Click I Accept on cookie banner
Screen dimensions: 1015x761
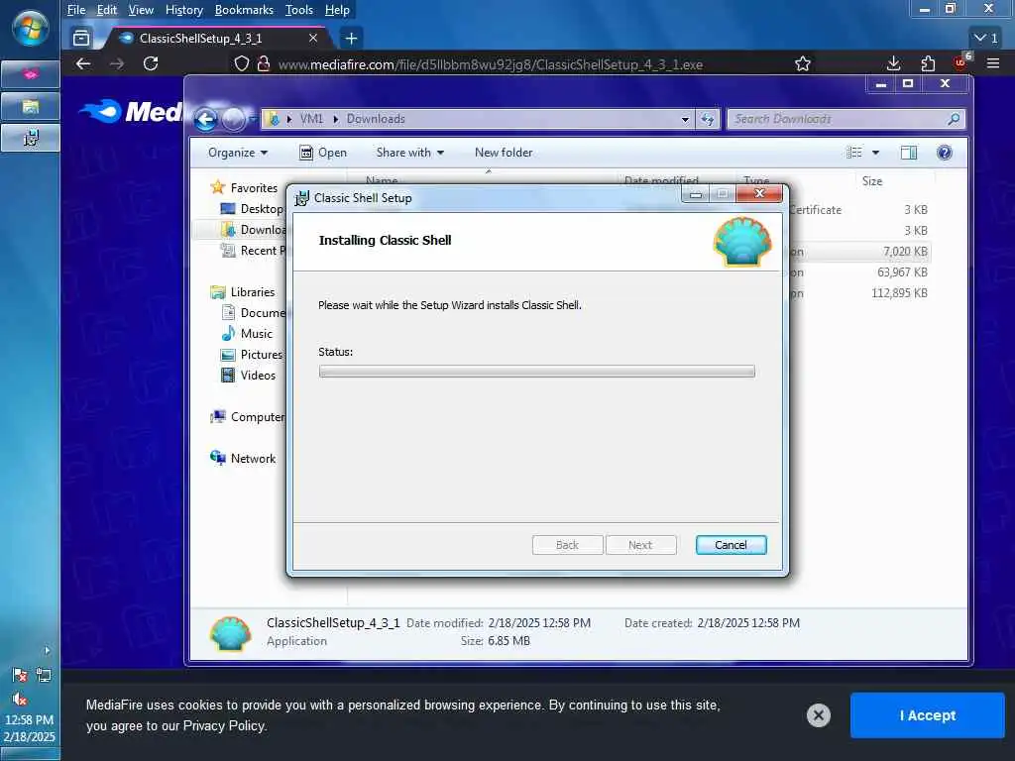point(927,715)
